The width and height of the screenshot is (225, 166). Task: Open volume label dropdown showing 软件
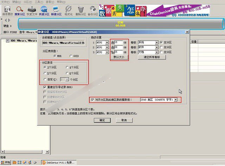(157, 48)
